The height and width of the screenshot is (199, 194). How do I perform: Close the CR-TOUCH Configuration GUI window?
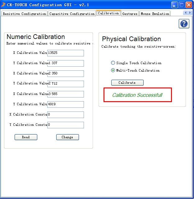point(189,5)
